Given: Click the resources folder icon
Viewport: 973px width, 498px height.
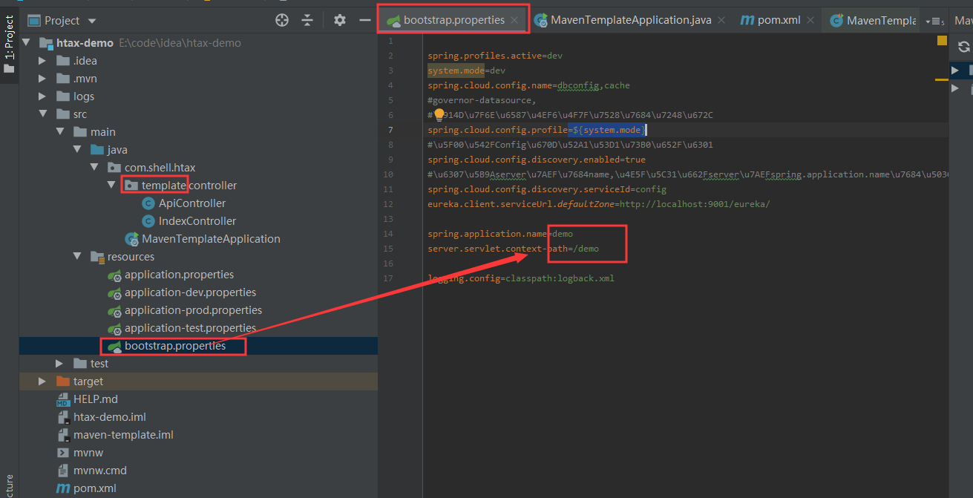Looking at the screenshot, I should 97,257.
